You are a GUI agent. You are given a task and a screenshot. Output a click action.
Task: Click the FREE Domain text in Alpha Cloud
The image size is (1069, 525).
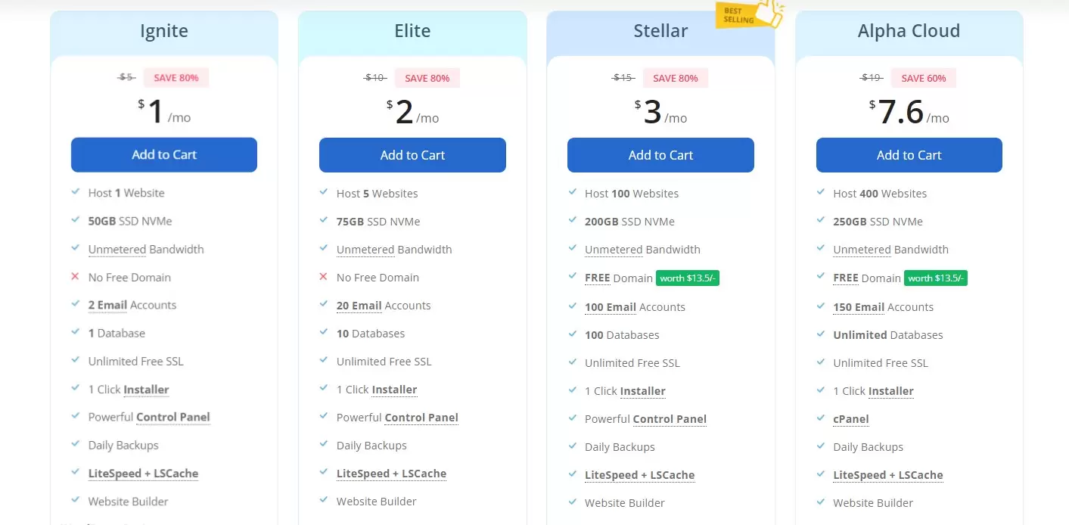pyautogui.click(x=867, y=278)
